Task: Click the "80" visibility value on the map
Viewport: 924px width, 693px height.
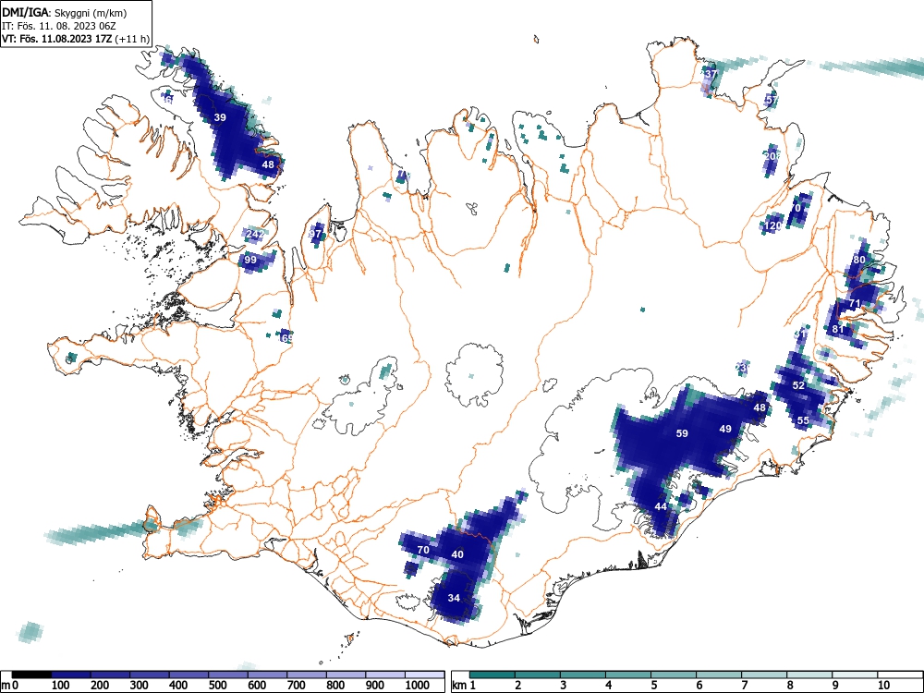Action: point(859,260)
